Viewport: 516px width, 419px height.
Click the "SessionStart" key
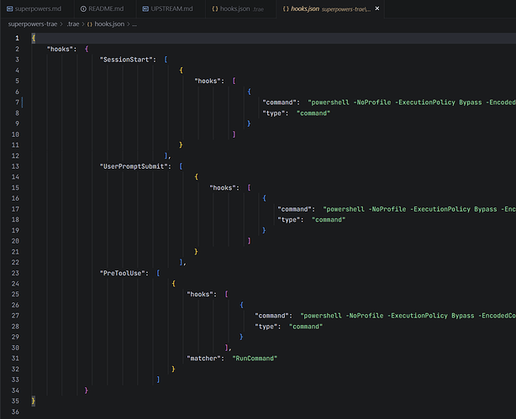126,60
